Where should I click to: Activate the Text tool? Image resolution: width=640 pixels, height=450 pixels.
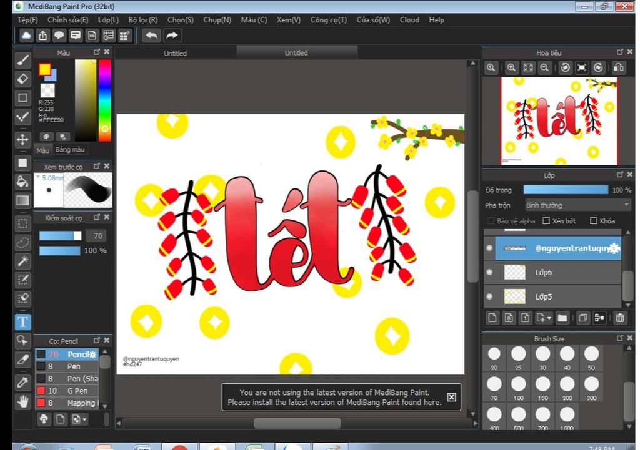(x=23, y=322)
